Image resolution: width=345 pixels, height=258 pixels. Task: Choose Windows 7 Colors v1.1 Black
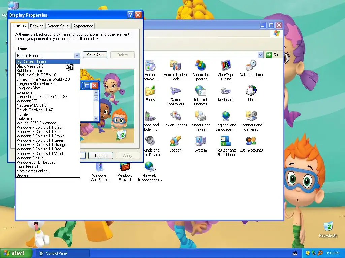[48, 127]
